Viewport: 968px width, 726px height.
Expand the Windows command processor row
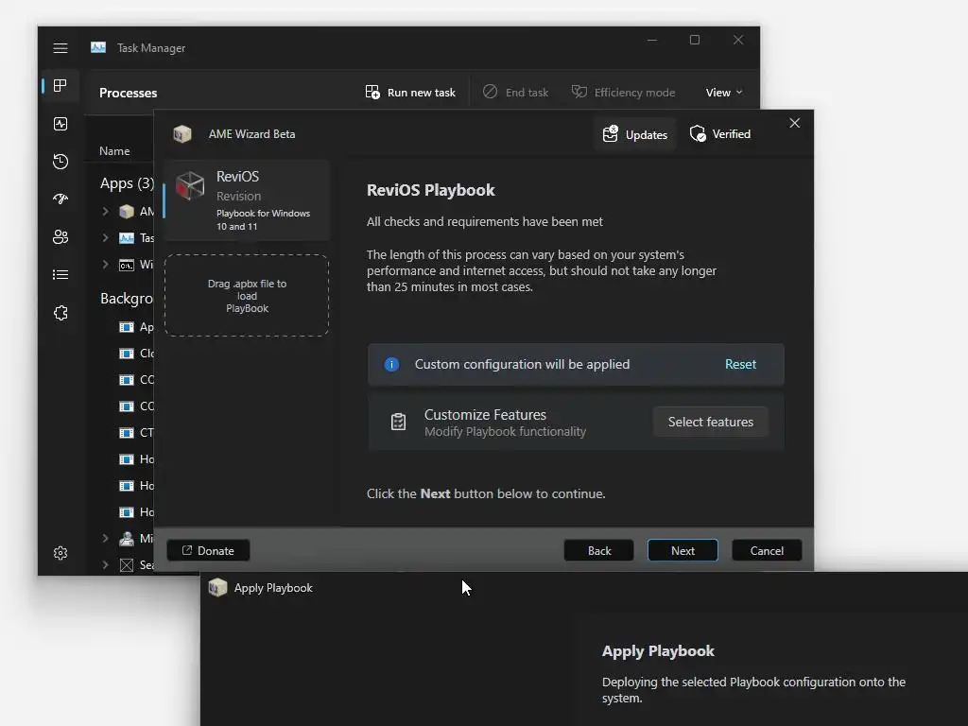[x=105, y=265]
